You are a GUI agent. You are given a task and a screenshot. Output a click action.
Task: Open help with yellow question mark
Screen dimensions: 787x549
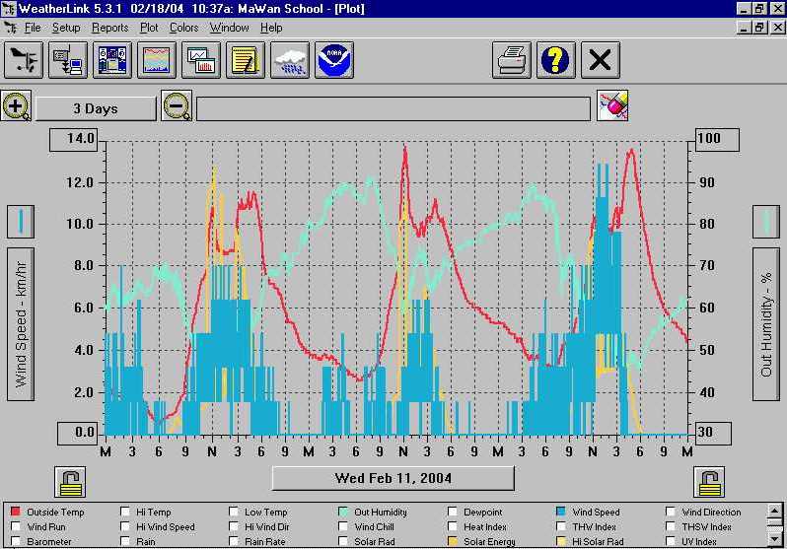click(x=555, y=60)
